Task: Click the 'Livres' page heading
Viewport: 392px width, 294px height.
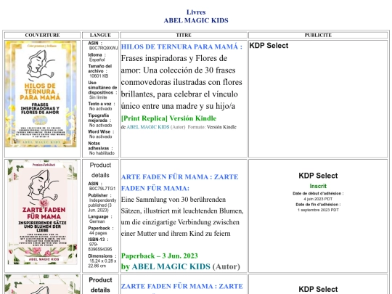Action: (x=196, y=12)
